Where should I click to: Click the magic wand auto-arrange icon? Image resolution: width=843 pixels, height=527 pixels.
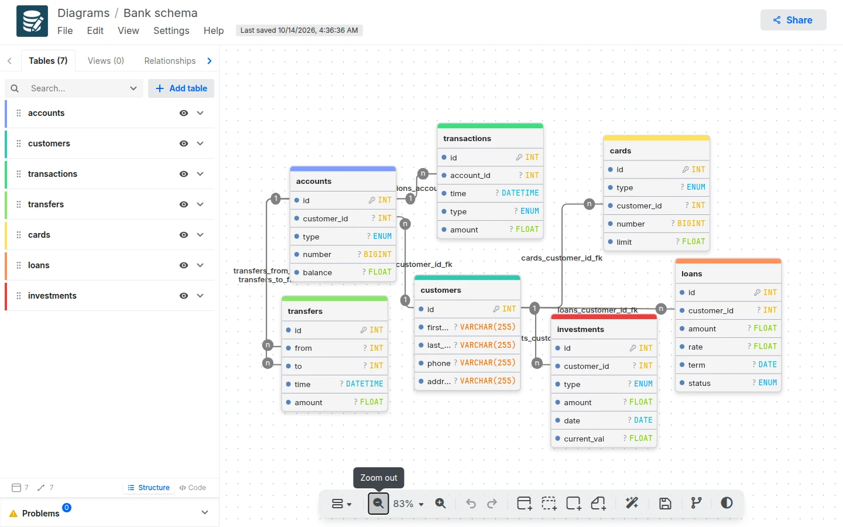click(x=632, y=503)
